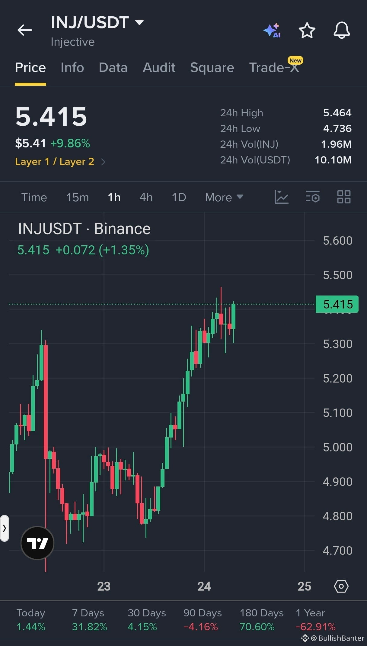This screenshot has width=367, height=646.
Task: Select the Time chart view
Action: pos(34,197)
